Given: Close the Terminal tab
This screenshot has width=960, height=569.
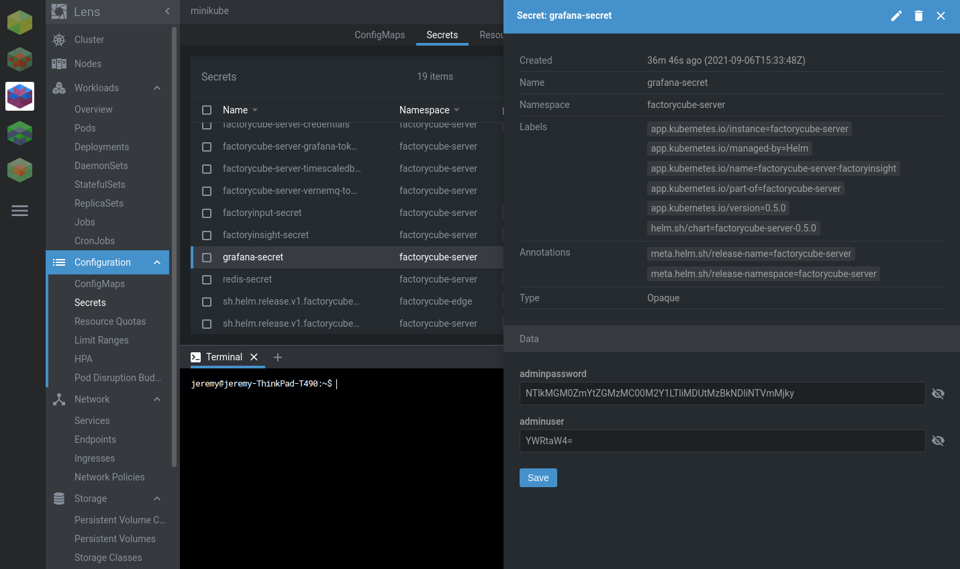Looking at the screenshot, I should [x=254, y=357].
